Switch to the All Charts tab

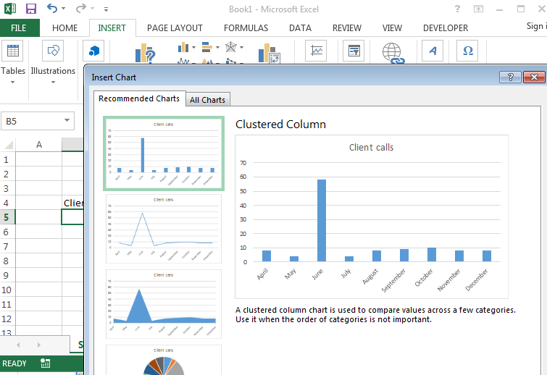[207, 100]
